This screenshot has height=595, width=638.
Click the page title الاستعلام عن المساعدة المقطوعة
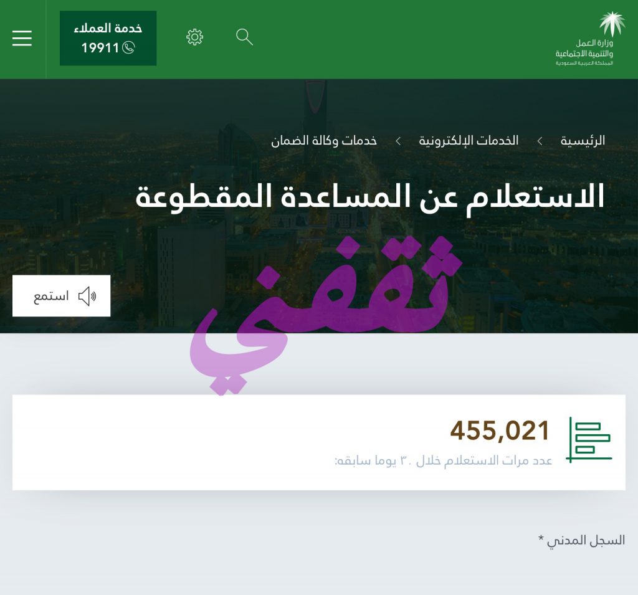tap(370, 197)
